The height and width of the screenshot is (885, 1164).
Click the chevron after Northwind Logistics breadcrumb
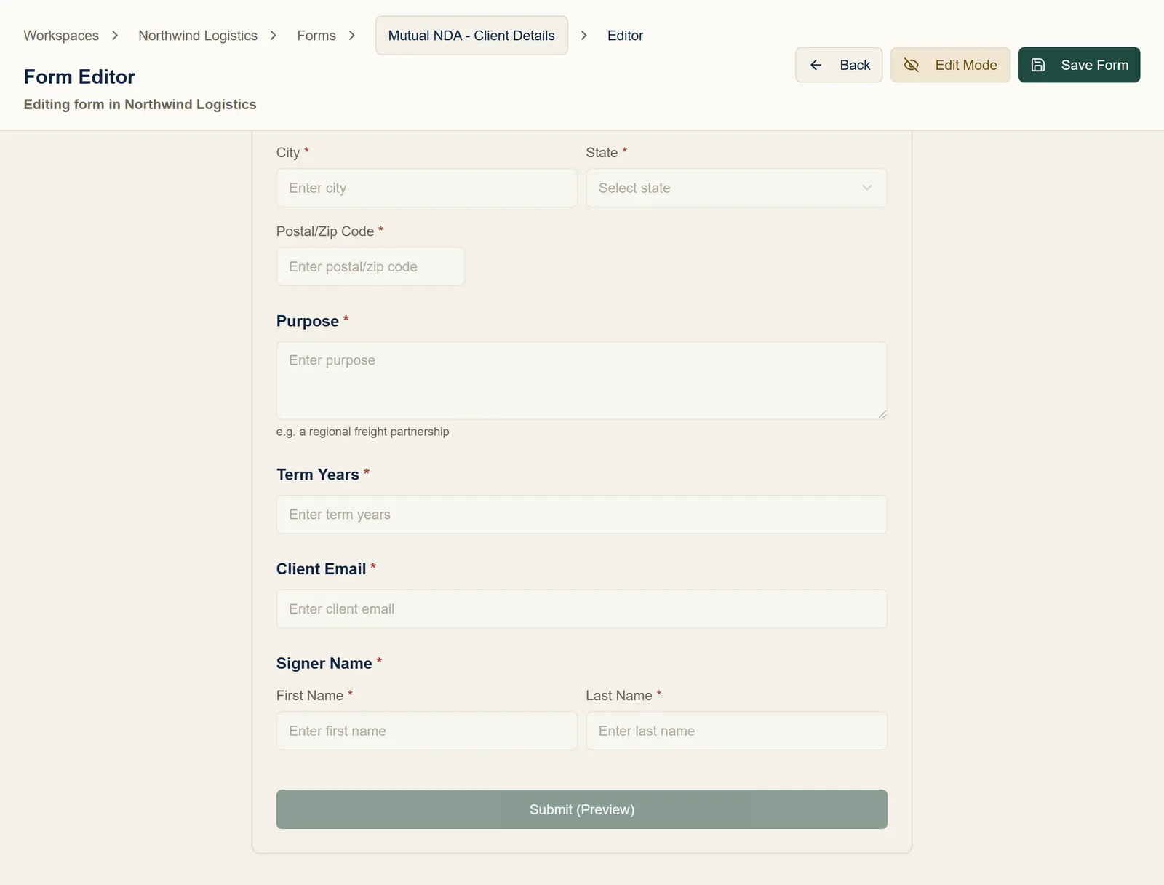(x=274, y=36)
